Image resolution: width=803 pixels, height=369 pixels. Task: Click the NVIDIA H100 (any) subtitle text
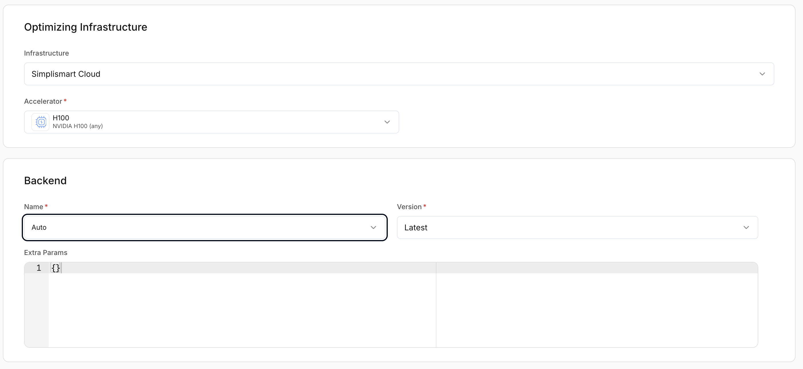(78, 126)
